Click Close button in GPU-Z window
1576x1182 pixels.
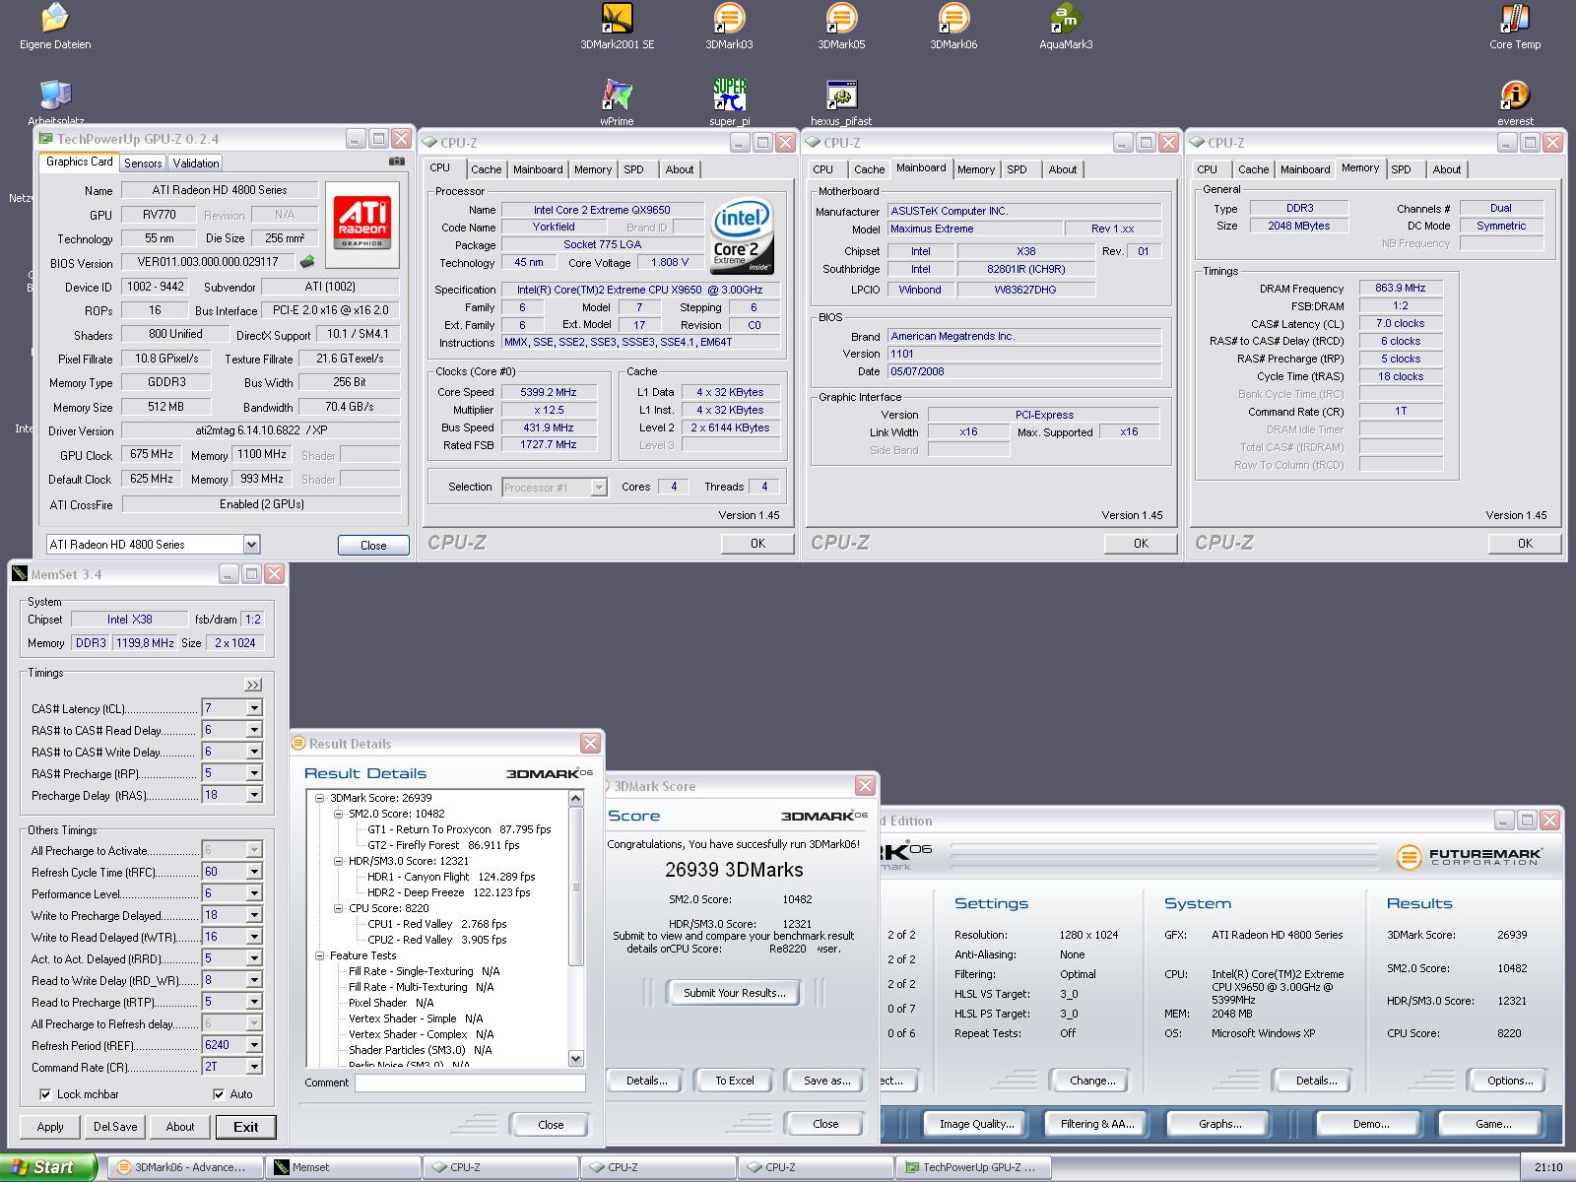pyautogui.click(x=373, y=546)
